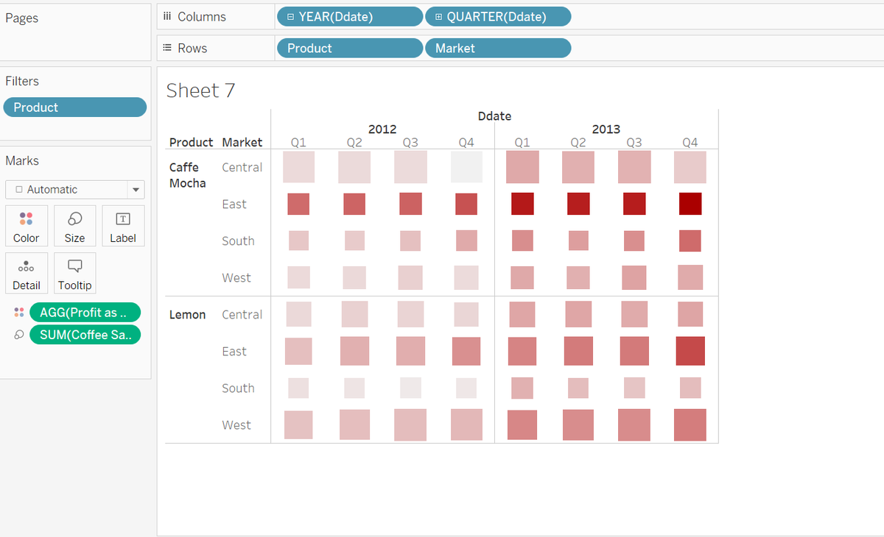Select Caffe Mocha Central 2012 Q4 mark
The height and width of the screenshot is (537, 884).
click(x=466, y=167)
